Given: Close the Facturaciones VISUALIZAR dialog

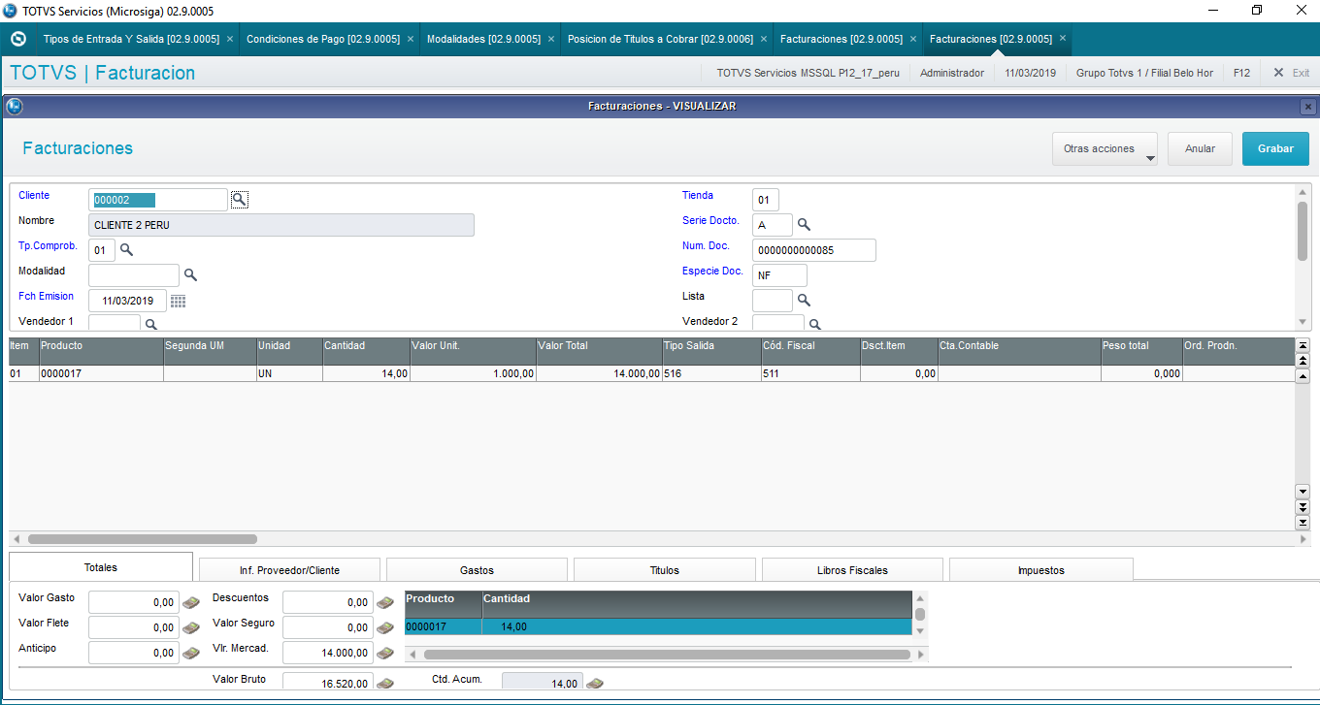Looking at the screenshot, I should pos(1308,107).
